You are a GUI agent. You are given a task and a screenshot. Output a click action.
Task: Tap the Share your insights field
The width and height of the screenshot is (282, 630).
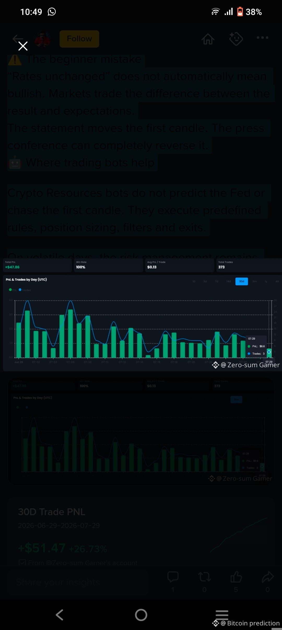click(78, 582)
